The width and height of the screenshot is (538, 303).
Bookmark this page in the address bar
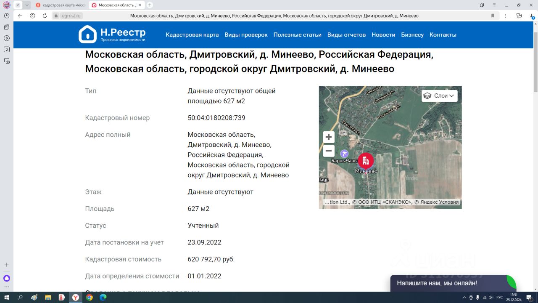(493, 16)
